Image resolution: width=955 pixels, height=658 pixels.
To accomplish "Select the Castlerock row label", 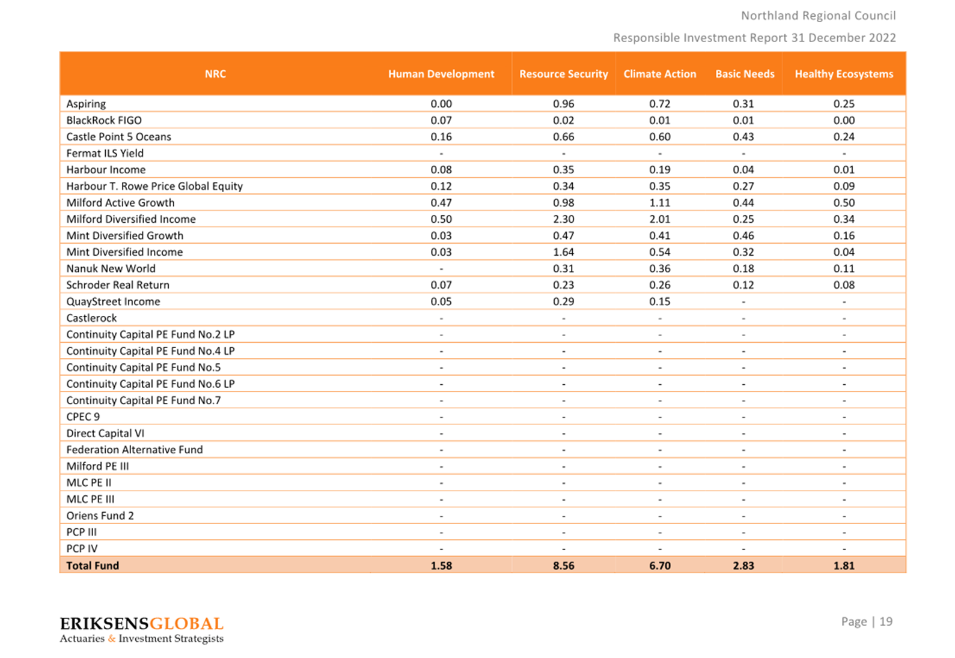I will 91,318.
